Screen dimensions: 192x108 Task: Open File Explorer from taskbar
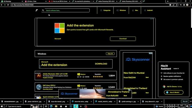[56, 106]
